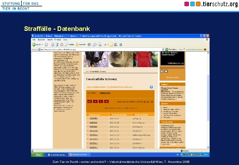The height and width of the screenshot is (165, 239).
Task: Click Pressemappe online in Specials list
Action: pyautogui.click(x=172, y=109)
